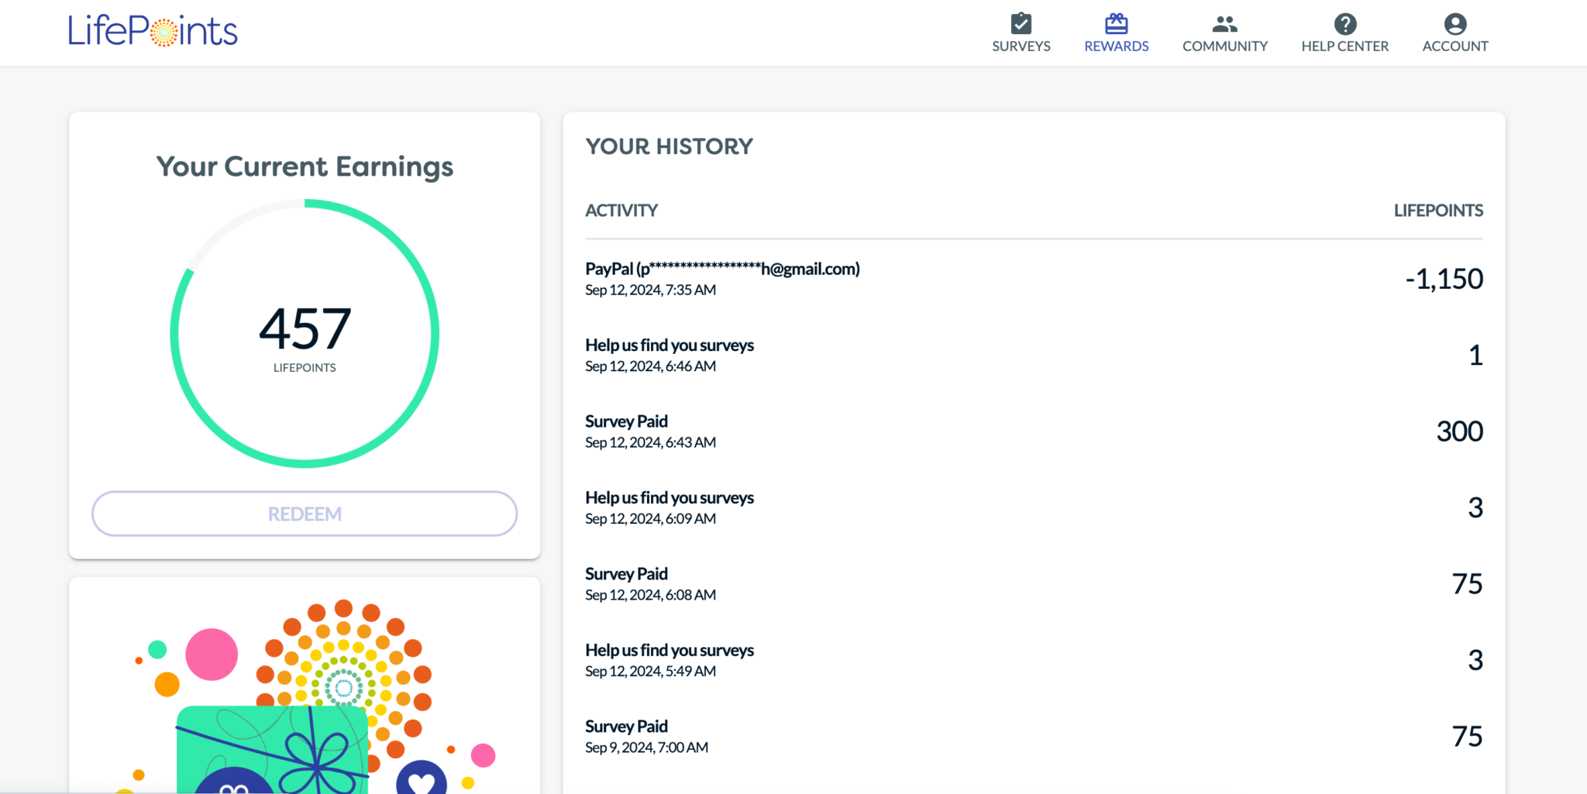Click the bow on the Rewards gift icon

pyautogui.click(x=1116, y=17)
